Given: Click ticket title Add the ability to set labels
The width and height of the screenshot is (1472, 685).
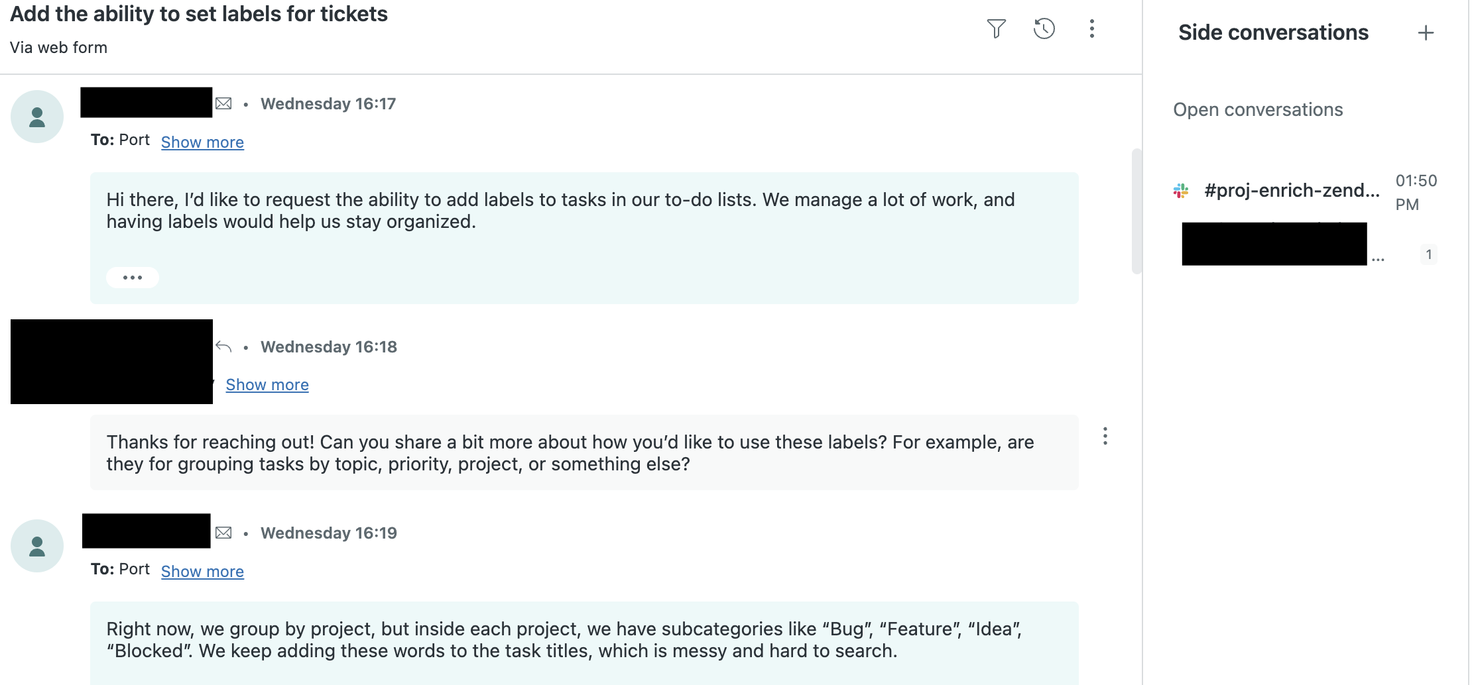Looking at the screenshot, I should tap(199, 14).
